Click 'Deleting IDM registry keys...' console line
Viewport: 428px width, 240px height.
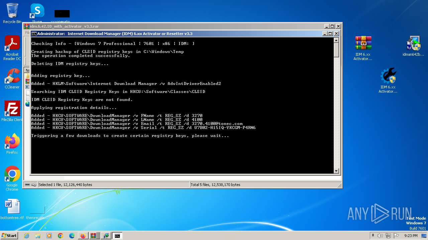(70, 64)
